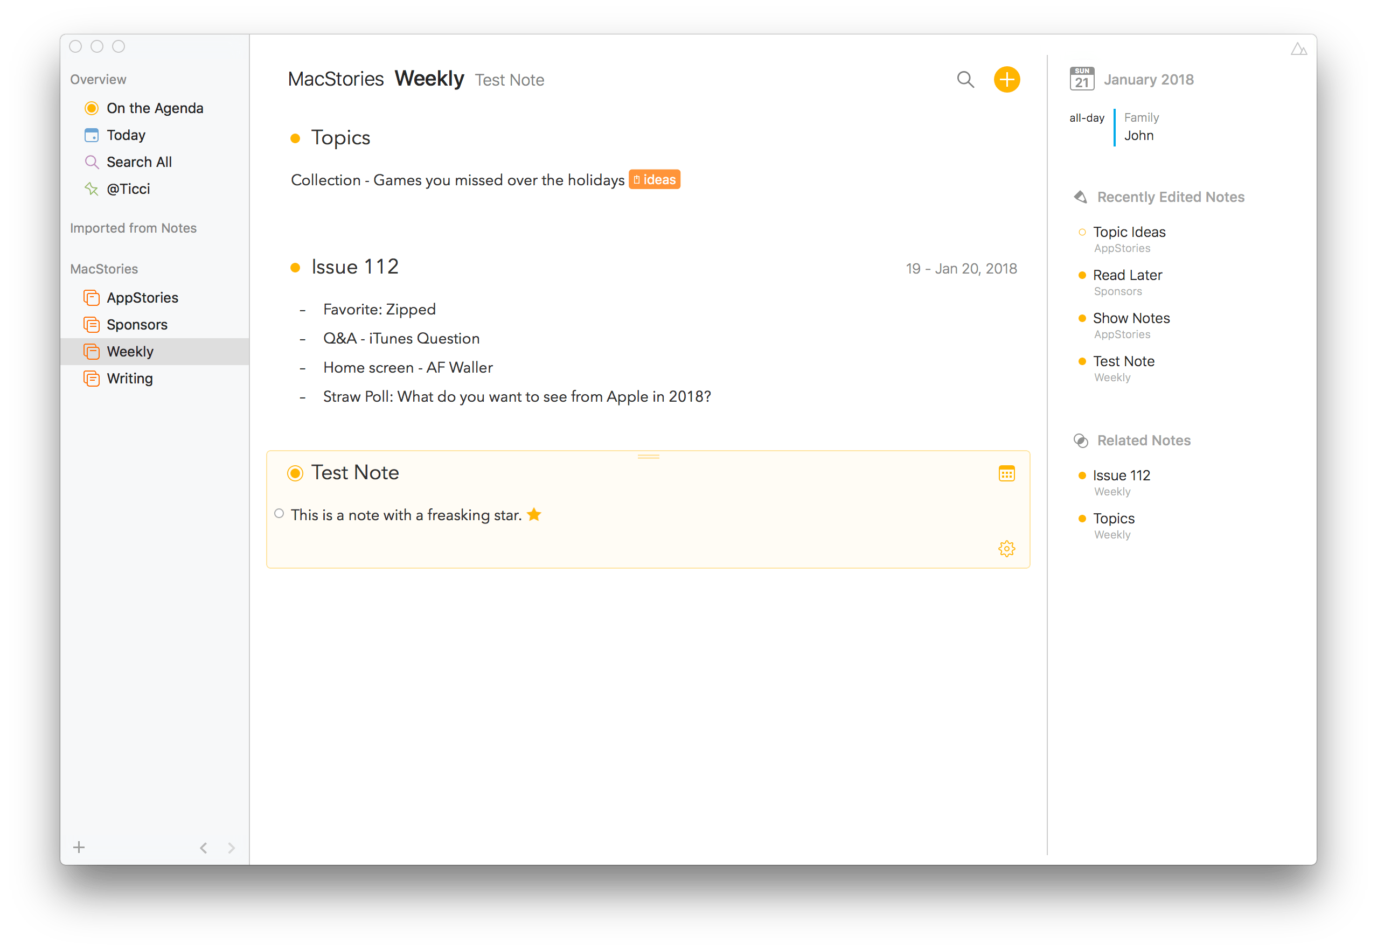The width and height of the screenshot is (1377, 951).
Task: Open Test Note from Recently Edited Notes
Action: [1123, 361]
